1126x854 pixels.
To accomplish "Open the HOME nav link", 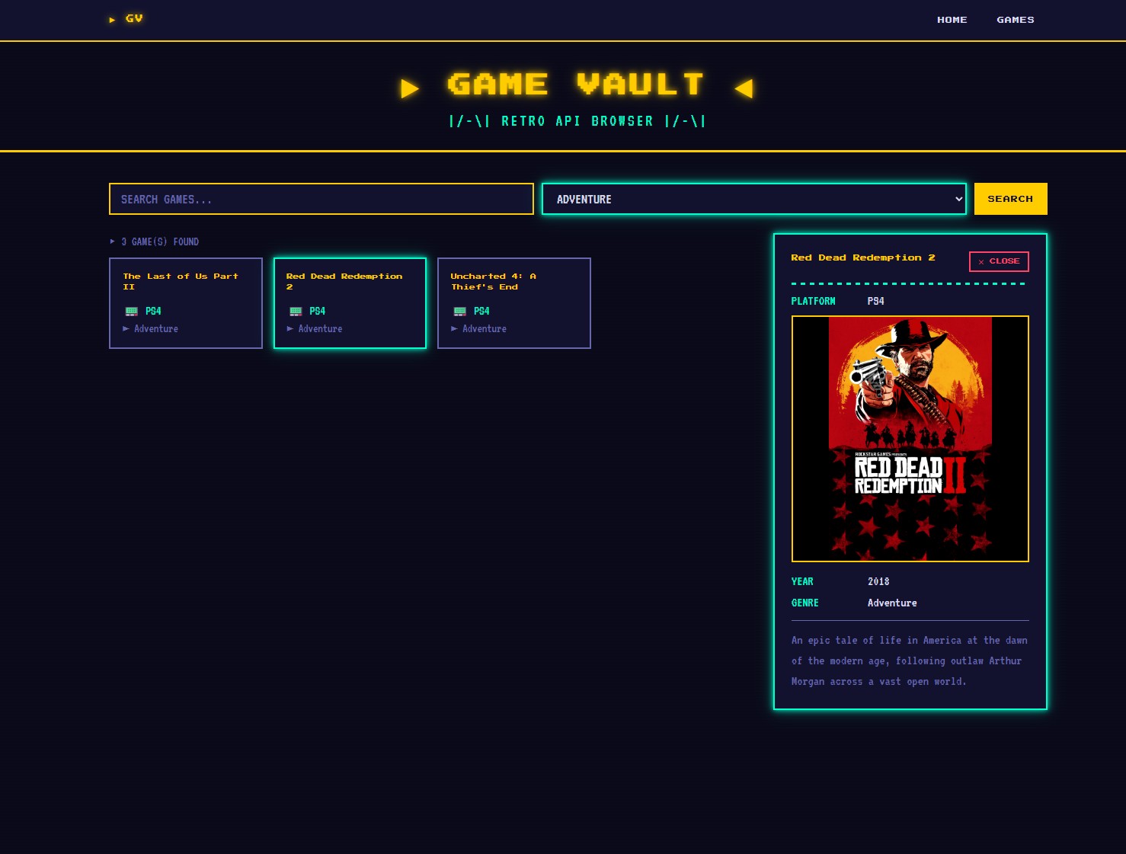I will pos(952,20).
